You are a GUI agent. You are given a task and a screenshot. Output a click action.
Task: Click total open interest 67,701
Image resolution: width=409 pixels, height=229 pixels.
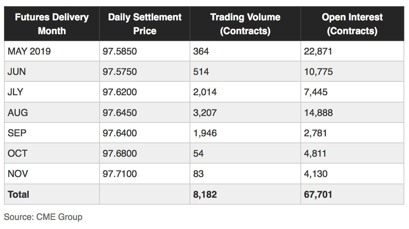click(318, 194)
